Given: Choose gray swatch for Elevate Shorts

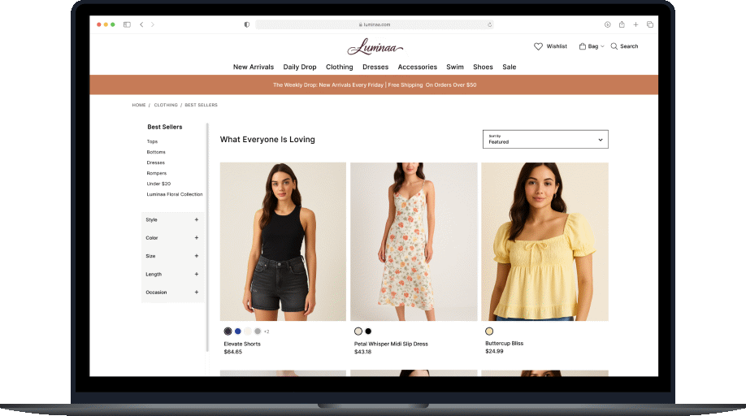Looking at the screenshot, I should (258, 331).
